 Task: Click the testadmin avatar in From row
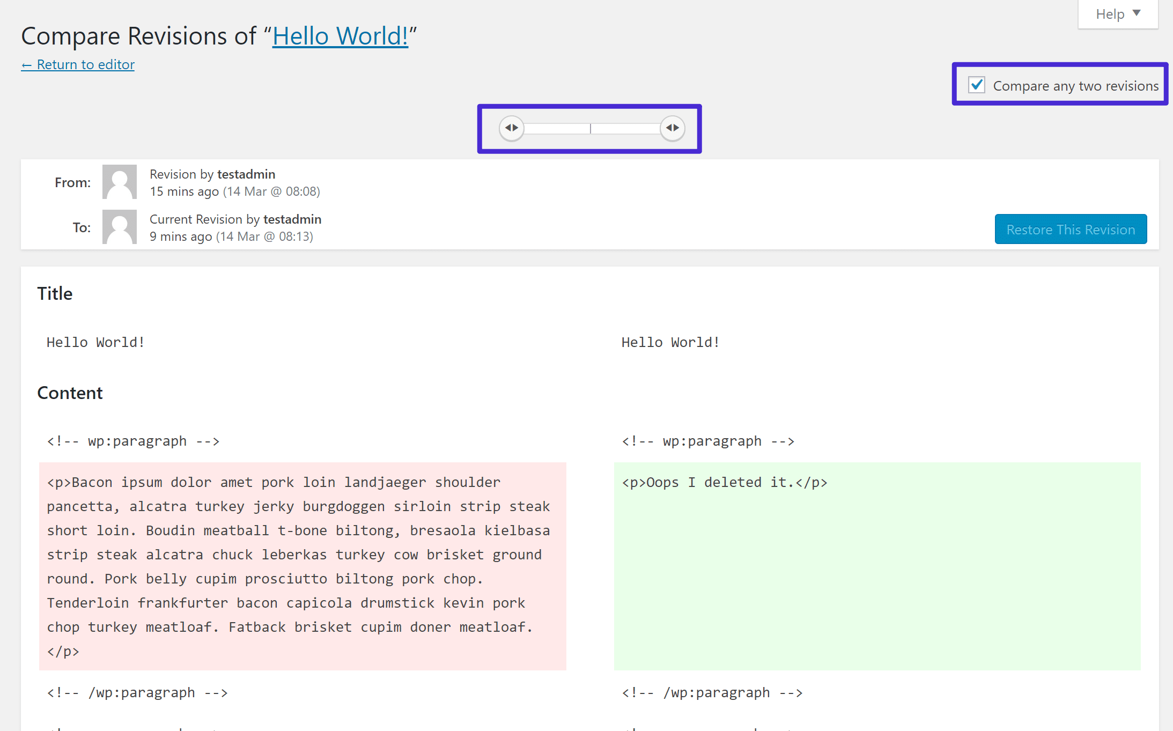tap(119, 183)
